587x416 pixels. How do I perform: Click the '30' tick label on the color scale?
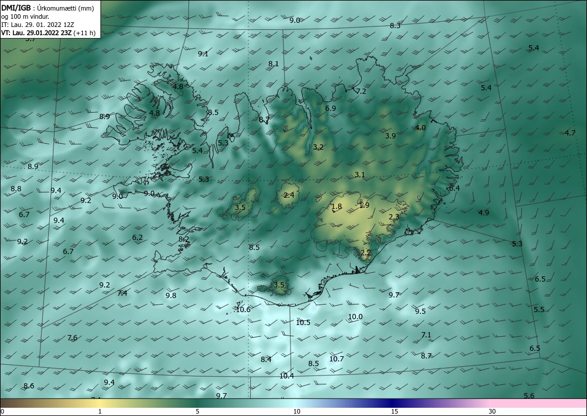tap(492, 411)
